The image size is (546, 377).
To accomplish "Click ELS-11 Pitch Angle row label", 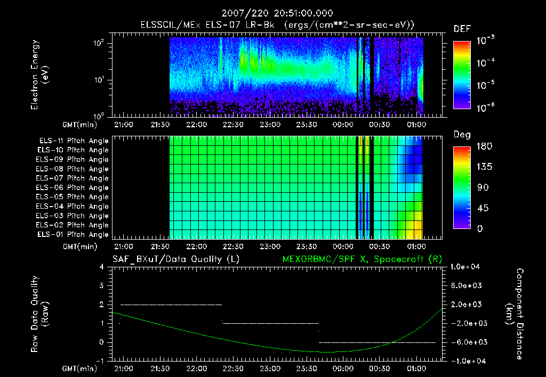I will tap(74, 141).
